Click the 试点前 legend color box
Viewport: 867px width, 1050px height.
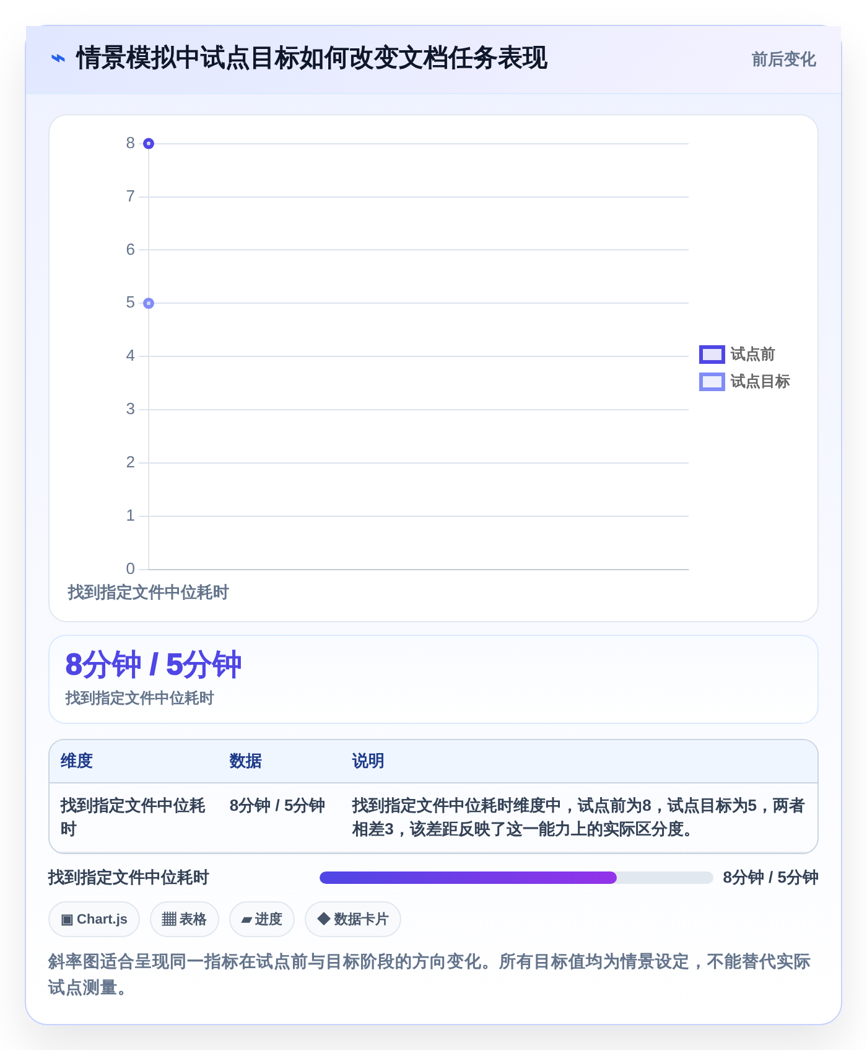[x=712, y=355]
